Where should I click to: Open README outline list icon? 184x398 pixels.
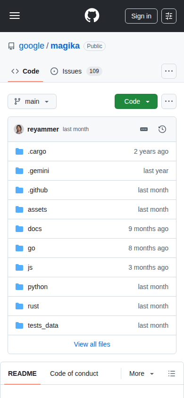point(172,373)
